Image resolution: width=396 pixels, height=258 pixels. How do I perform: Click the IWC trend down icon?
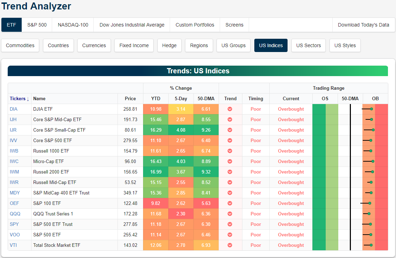(x=230, y=161)
